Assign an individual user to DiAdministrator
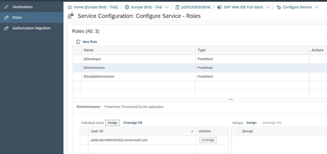Screen dimensions: 327x154 pyautogui.click(x=112, y=123)
